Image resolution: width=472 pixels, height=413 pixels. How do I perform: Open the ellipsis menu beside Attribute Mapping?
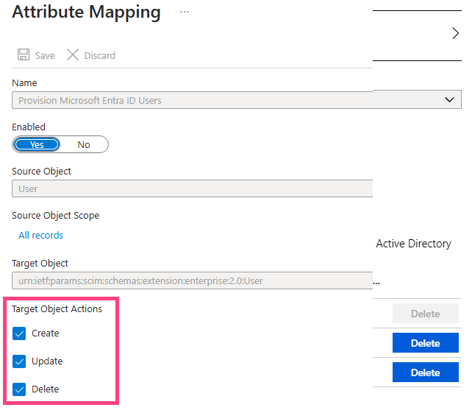coord(185,12)
